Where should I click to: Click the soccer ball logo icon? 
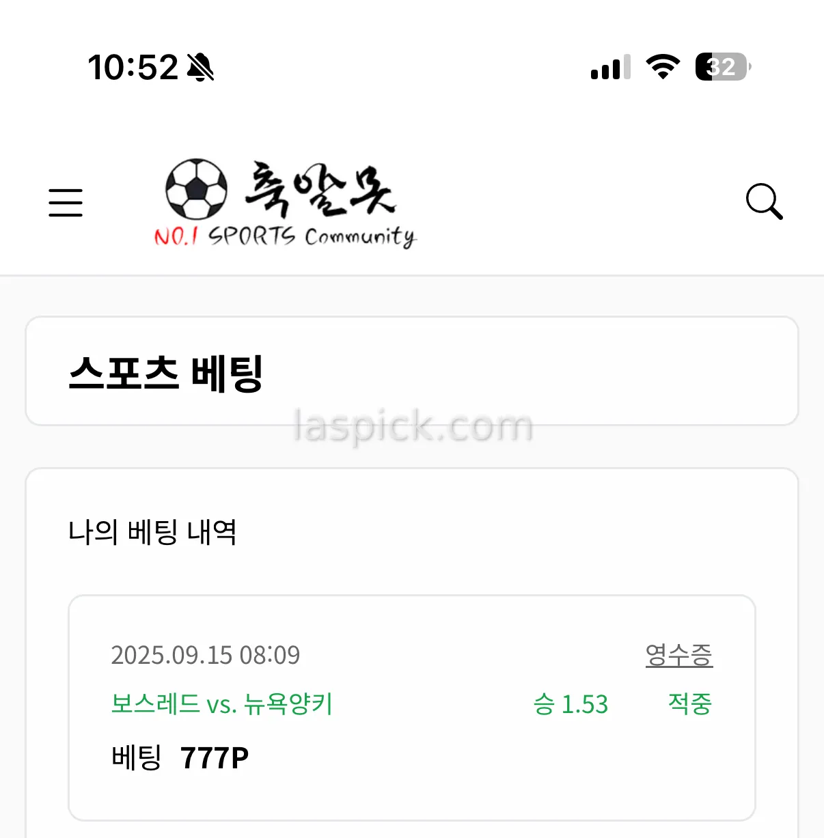coord(197,189)
